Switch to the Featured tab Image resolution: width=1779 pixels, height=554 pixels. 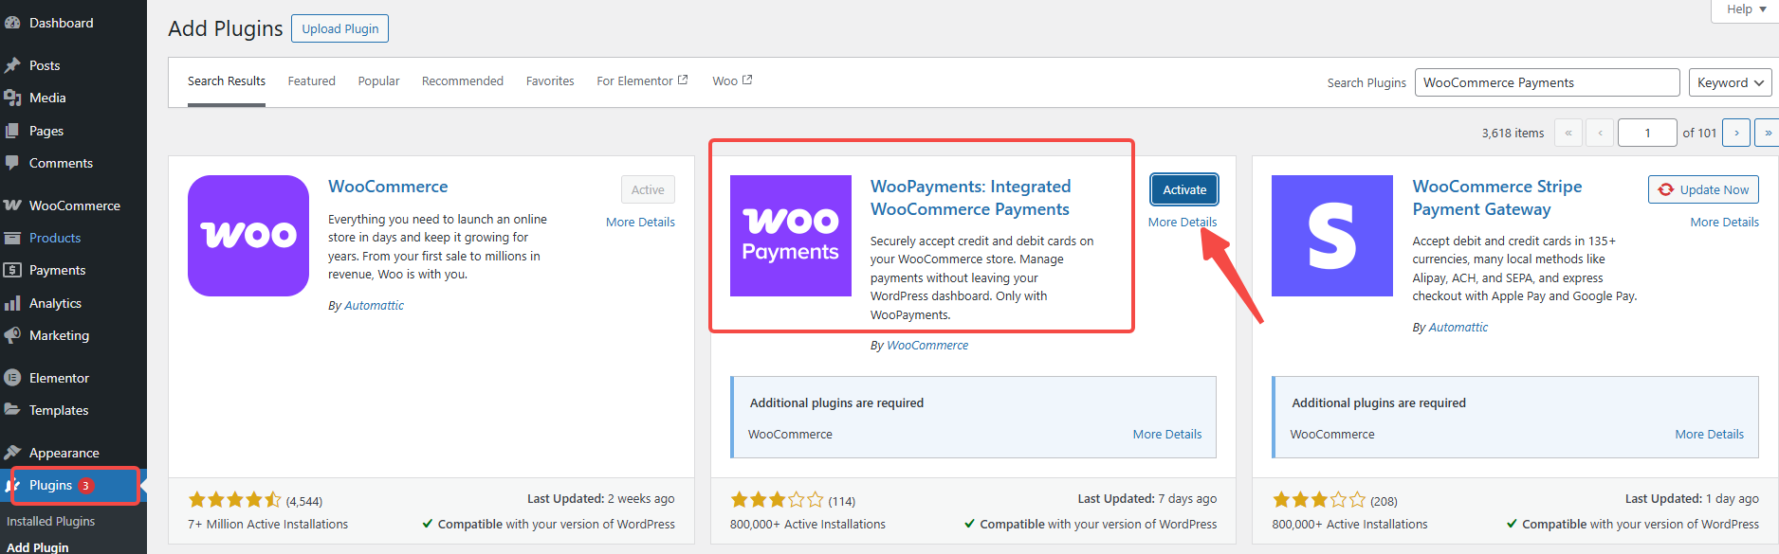pyautogui.click(x=311, y=81)
